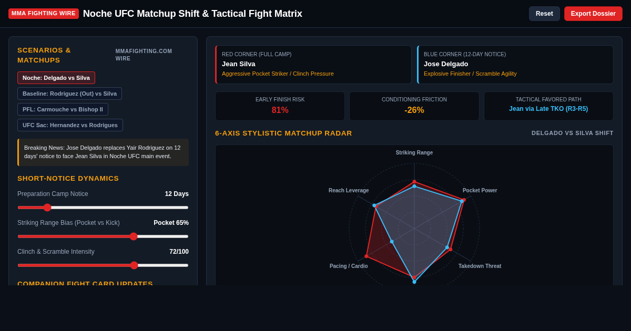Click Aggressive Pocket Striker / Clinch Pressure text

coord(278,74)
